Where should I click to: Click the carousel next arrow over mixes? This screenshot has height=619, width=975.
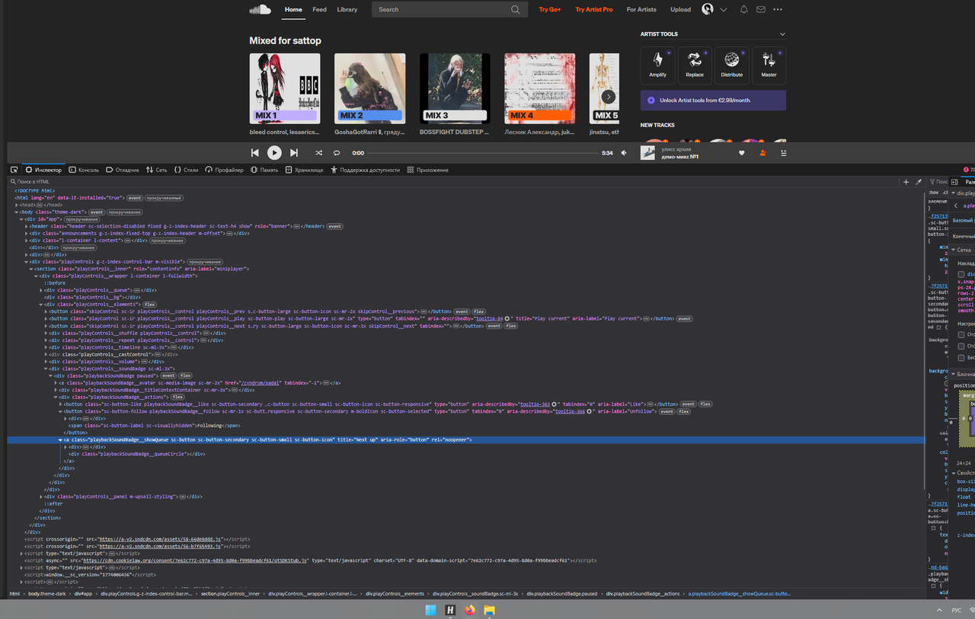tap(608, 97)
